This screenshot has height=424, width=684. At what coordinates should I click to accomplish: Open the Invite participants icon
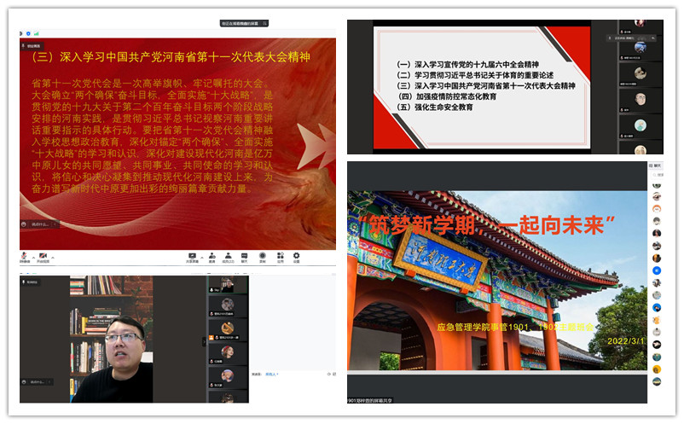pos(212,256)
